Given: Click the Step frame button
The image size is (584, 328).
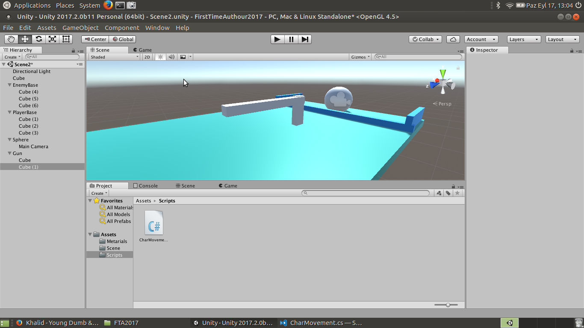Looking at the screenshot, I should coord(305,39).
